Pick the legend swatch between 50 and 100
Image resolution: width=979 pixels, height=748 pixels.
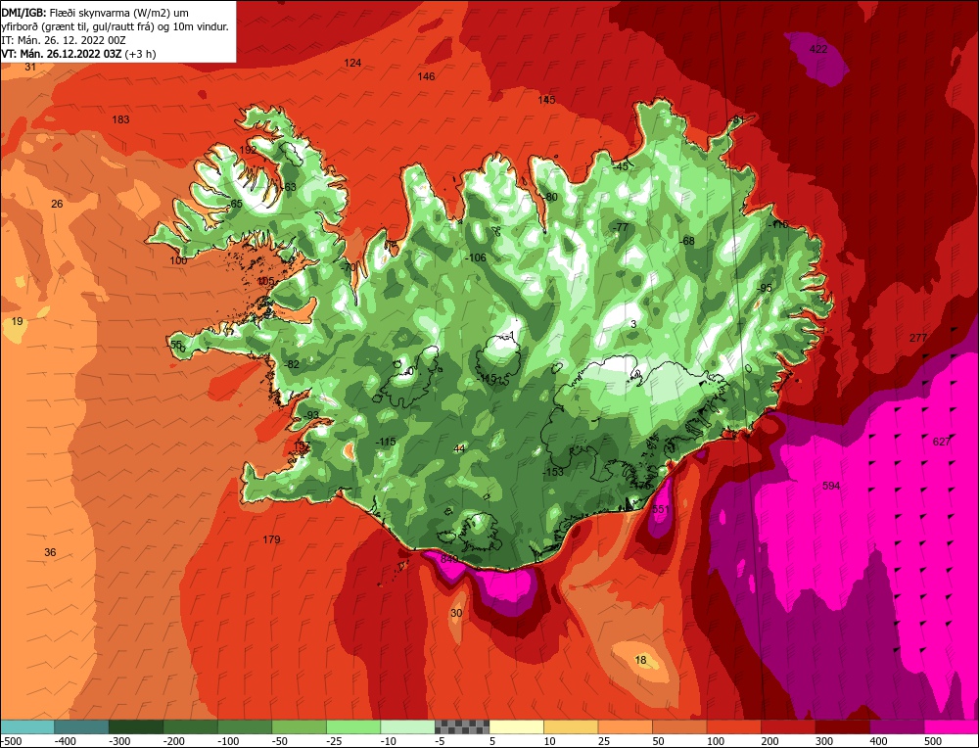pos(679,726)
